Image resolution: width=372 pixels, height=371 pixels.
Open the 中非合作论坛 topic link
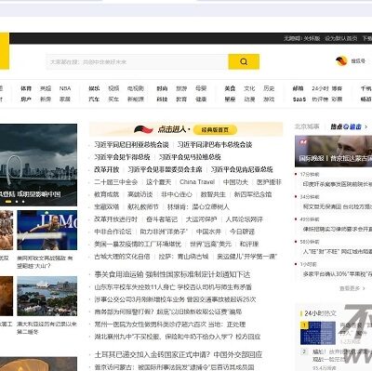click(x=113, y=232)
